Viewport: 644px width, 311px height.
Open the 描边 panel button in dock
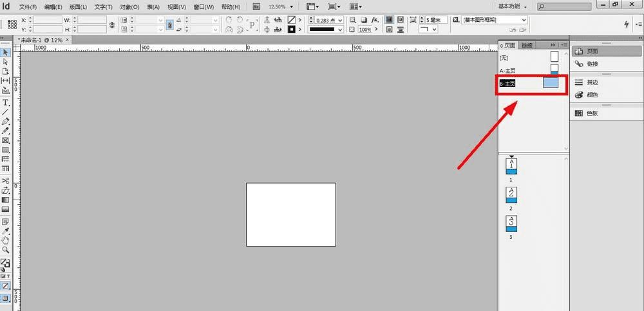(607, 82)
